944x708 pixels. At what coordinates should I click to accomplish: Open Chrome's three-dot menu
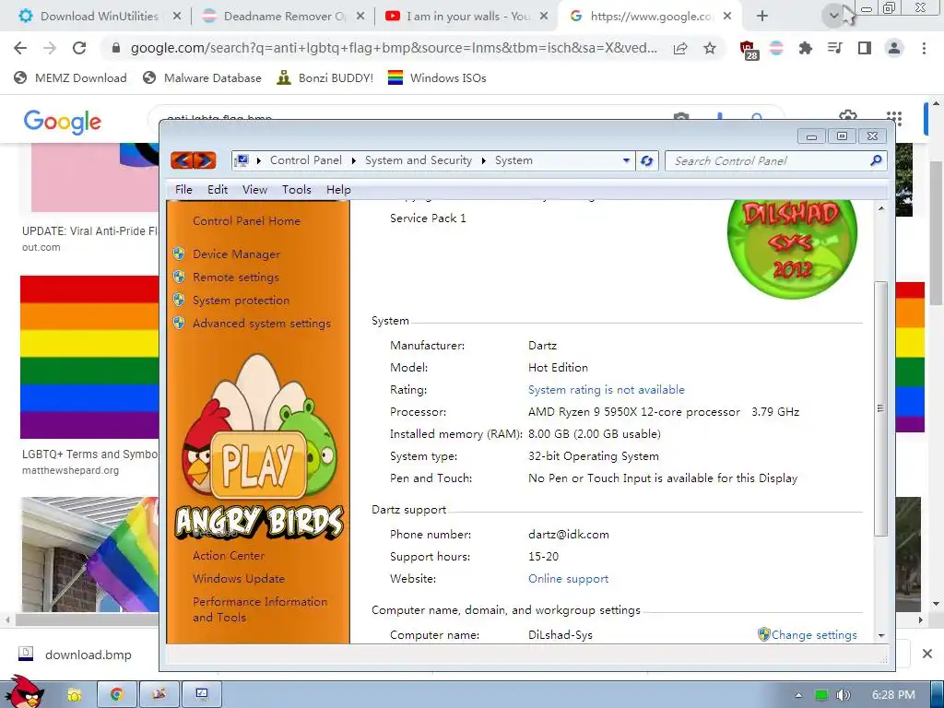coord(924,48)
